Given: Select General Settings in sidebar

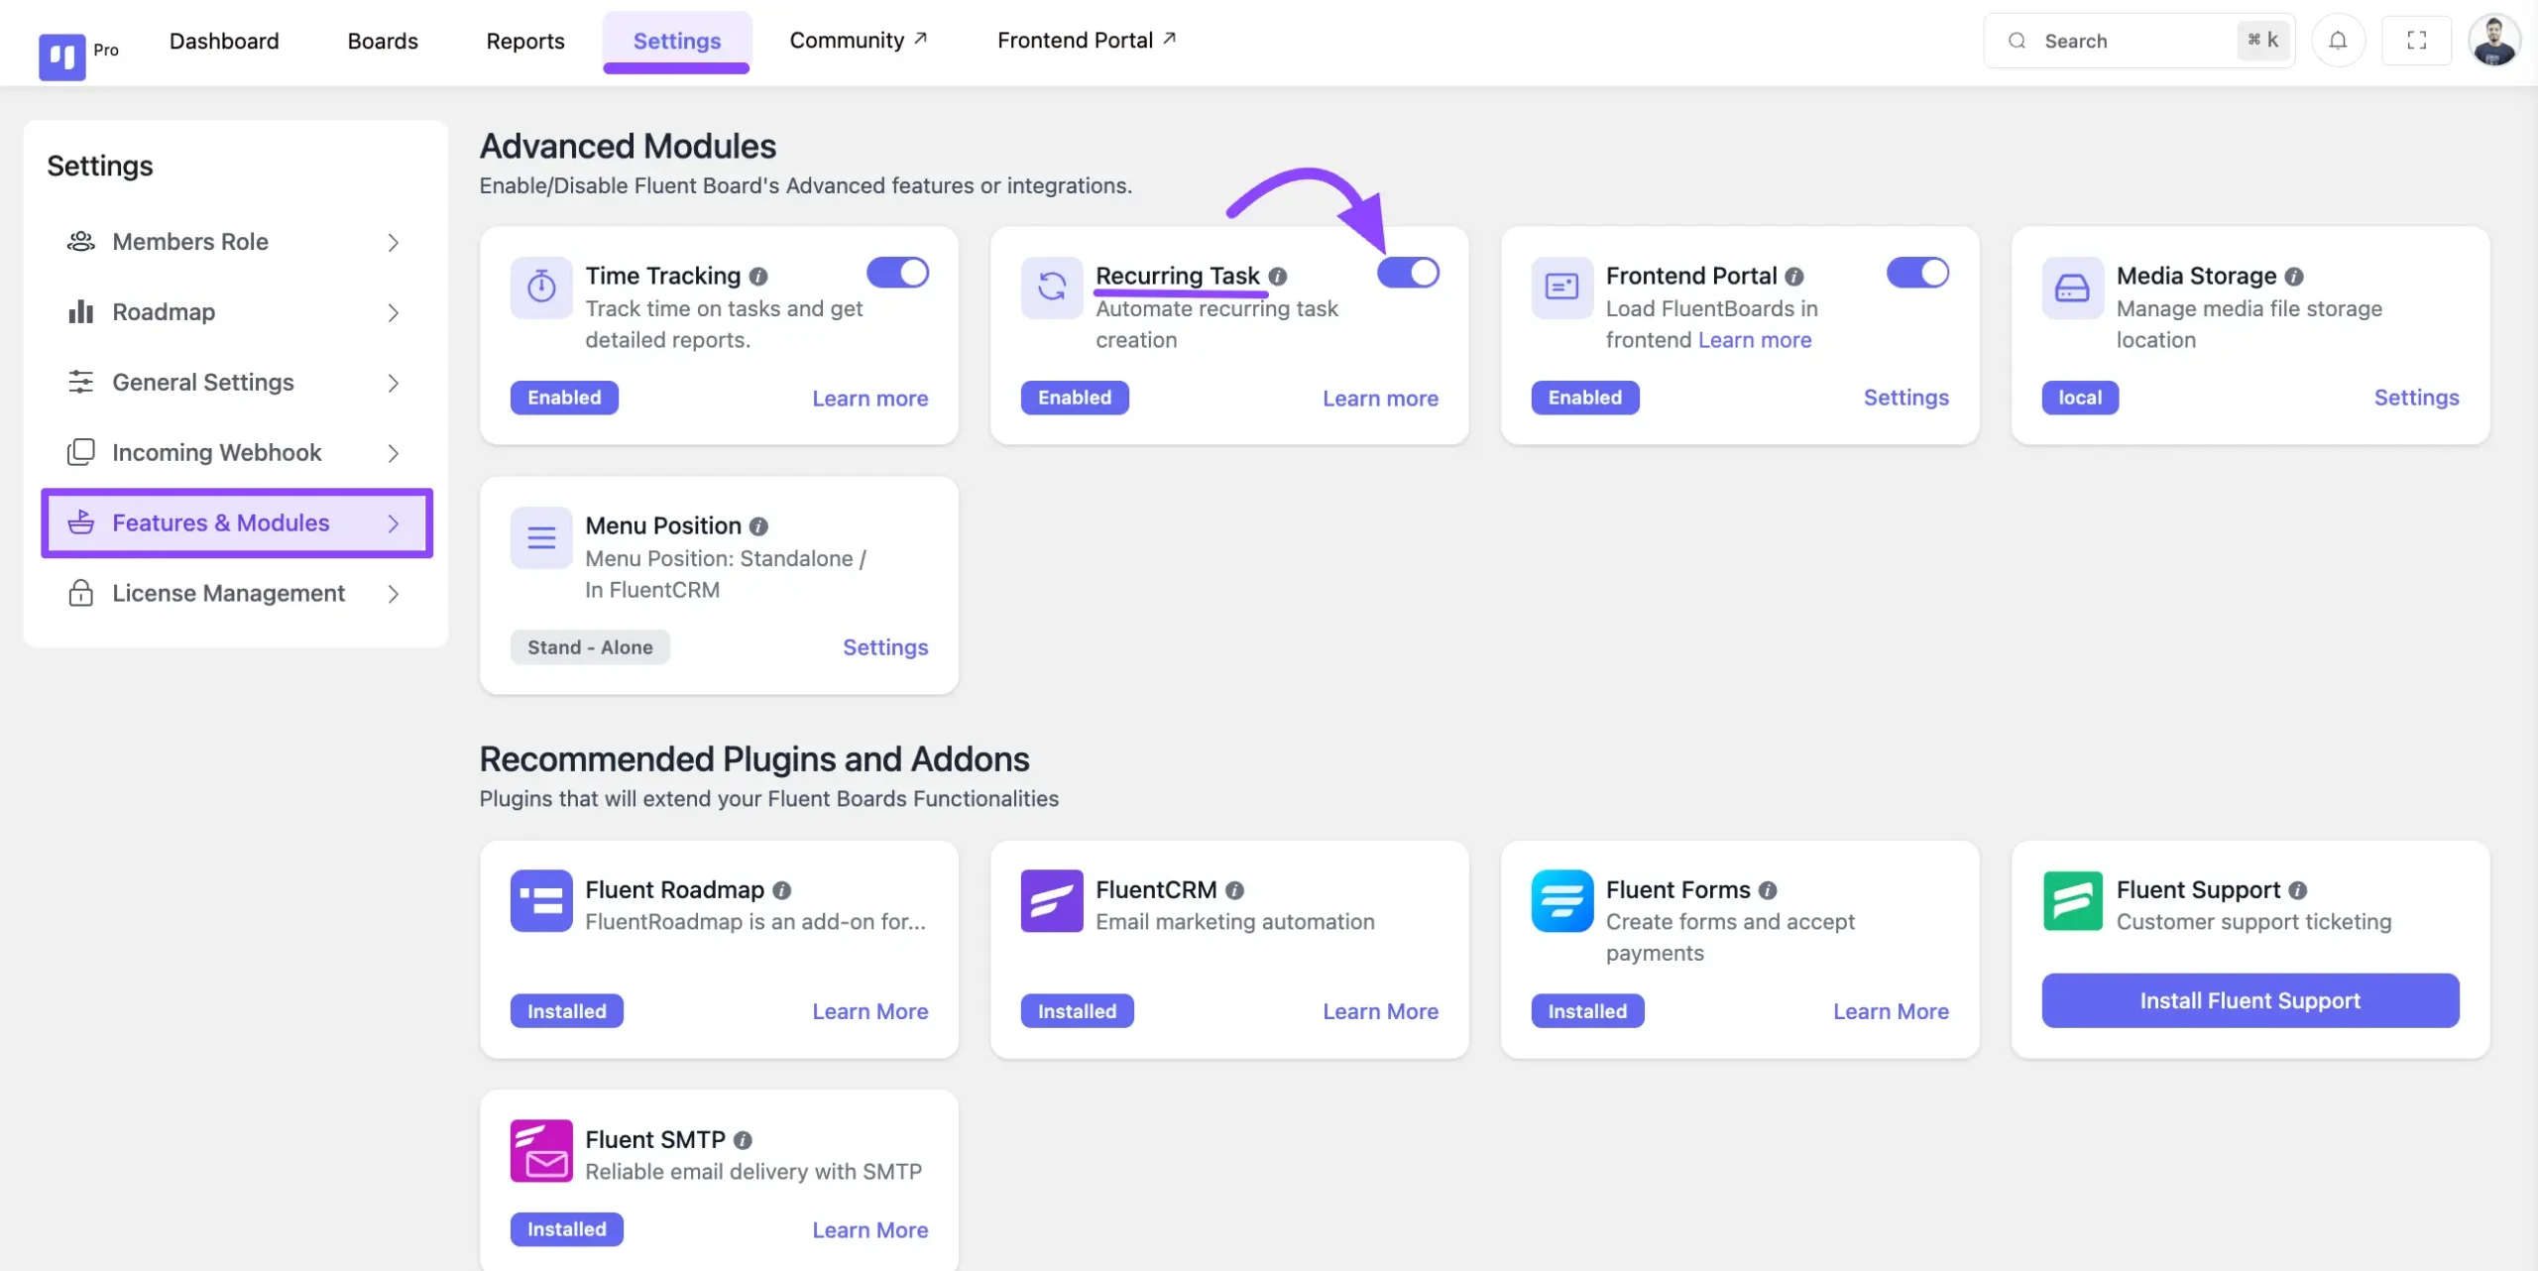Looking at the screenshot, I should click(x=236, y=383).
